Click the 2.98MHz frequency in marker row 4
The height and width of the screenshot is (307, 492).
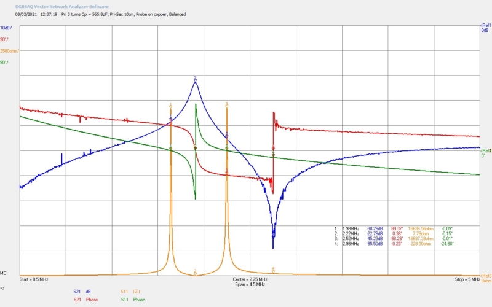pyautogui.click(x=351, y=244)
